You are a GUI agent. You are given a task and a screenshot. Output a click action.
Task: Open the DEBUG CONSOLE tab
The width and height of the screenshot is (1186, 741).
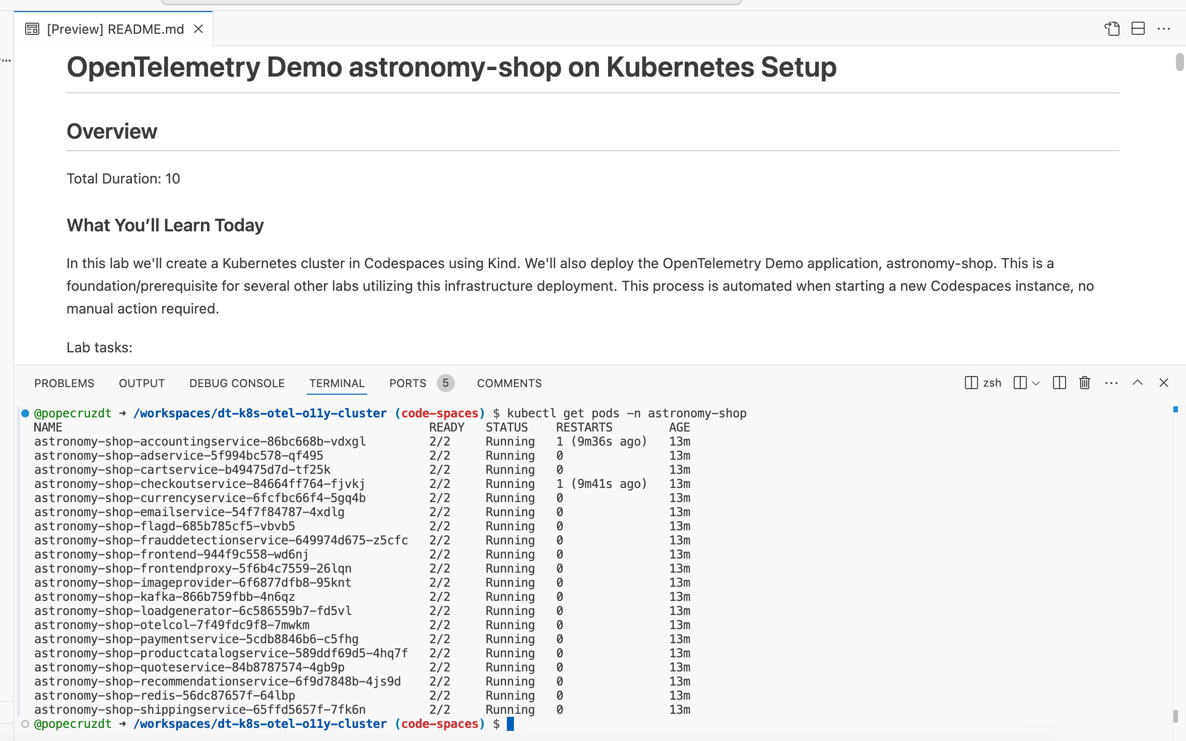click(x=237, y=383)
